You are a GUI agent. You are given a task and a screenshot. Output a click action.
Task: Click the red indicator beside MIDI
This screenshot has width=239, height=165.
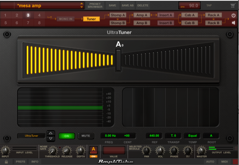click(236, 162)
